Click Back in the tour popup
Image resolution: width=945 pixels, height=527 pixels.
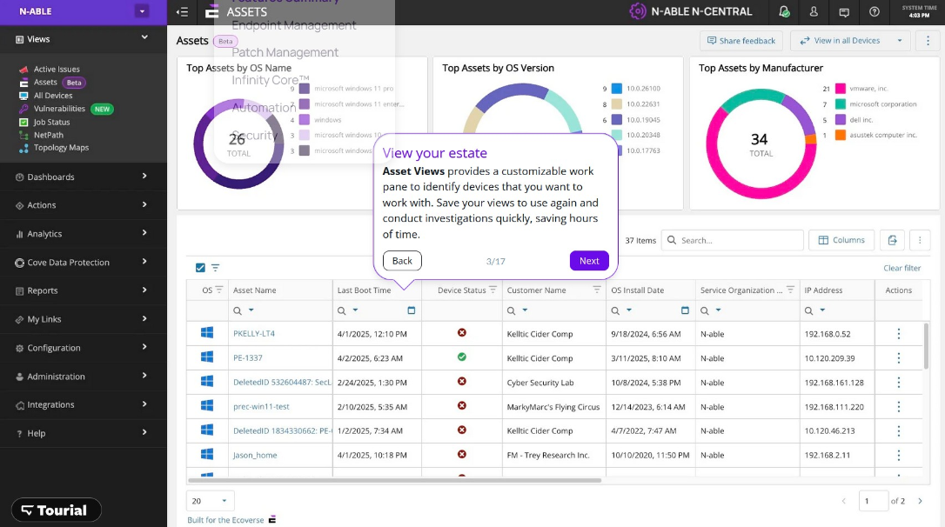pos(402,261)
